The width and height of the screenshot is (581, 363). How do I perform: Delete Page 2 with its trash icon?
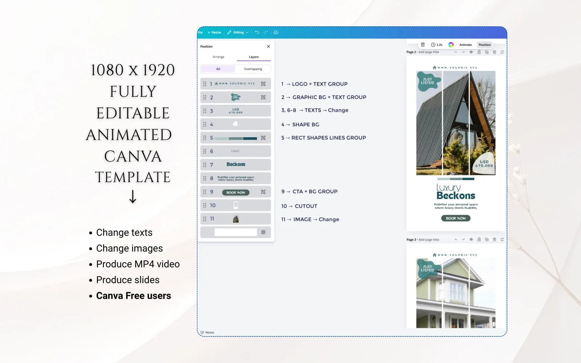pyautogui.click(x=495, y=52)
